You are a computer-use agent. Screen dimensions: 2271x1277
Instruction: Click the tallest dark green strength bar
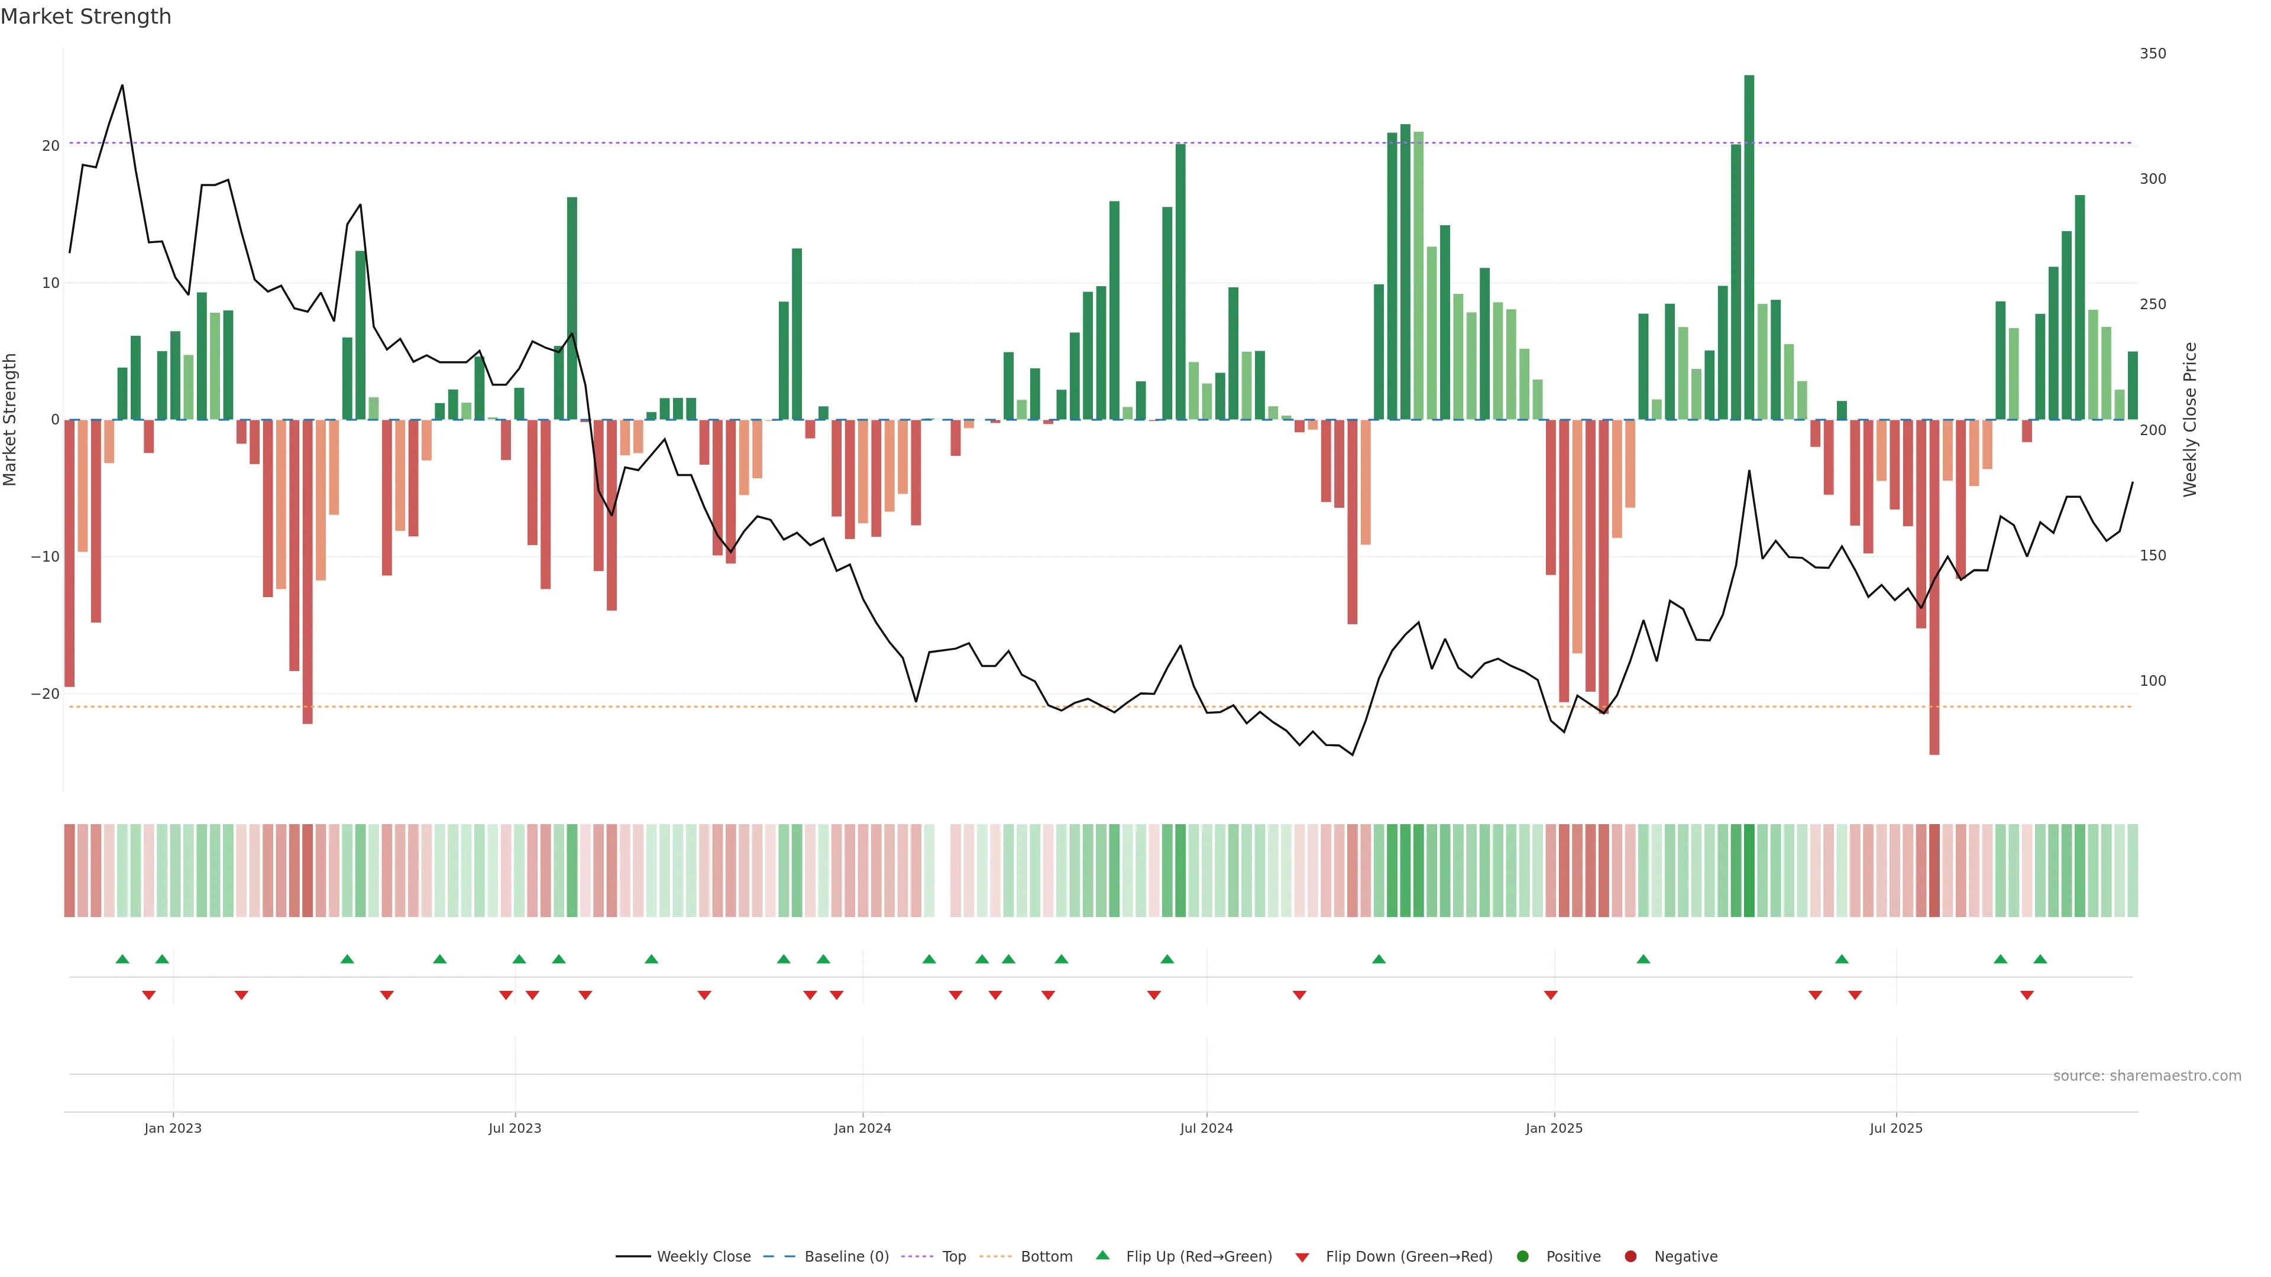click(x=1749, y=247)
